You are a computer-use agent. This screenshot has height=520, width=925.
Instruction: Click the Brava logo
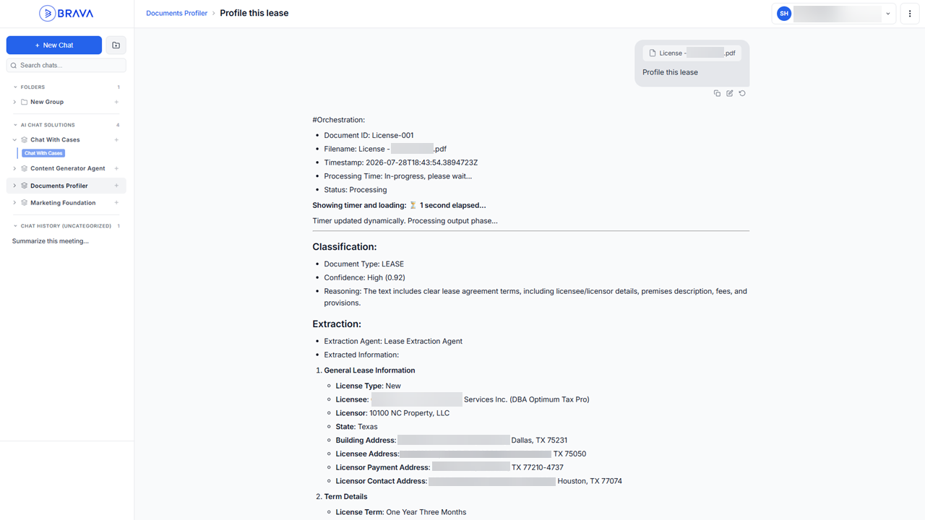coord(66,13)
